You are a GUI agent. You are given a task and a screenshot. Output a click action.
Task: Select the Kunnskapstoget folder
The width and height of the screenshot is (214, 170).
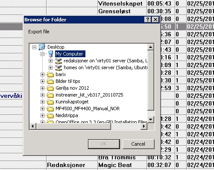click(72, 102)
